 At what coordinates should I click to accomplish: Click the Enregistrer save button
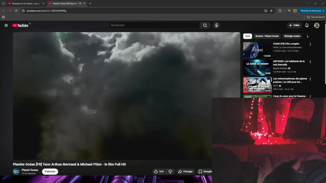(x=205, y=172)
